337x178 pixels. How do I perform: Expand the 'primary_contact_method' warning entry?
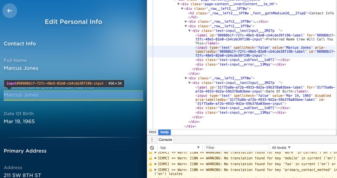tap(155, 170)
